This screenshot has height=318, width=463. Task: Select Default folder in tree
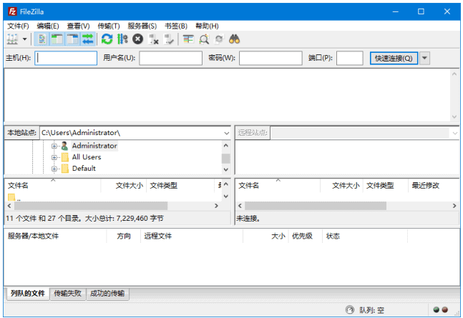[x=84, y=169]
